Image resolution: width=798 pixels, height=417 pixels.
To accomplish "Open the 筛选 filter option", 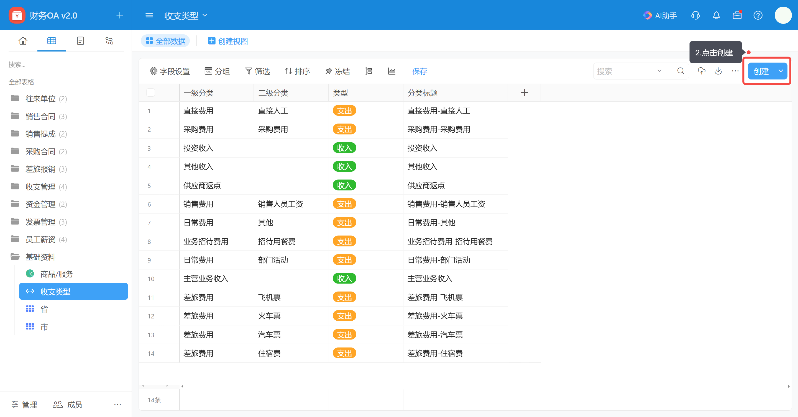I will tap(257, 71).
